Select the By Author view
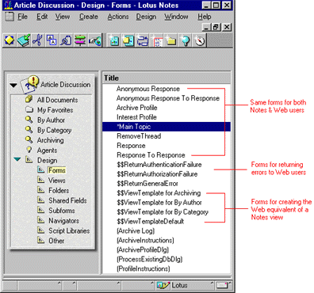 51,120
